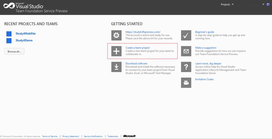Click the Create a team project link
Viewport: 272px width, 139px height.
point(138,48)
